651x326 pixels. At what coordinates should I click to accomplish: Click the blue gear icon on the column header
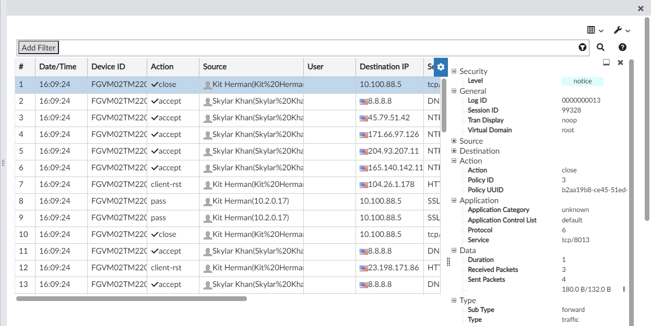pos(441,67)
